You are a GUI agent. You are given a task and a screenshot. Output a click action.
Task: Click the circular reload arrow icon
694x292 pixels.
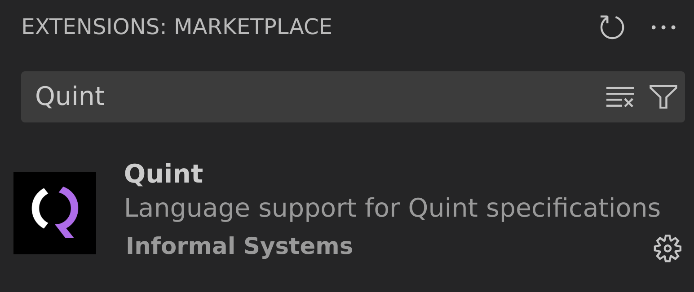612,27
